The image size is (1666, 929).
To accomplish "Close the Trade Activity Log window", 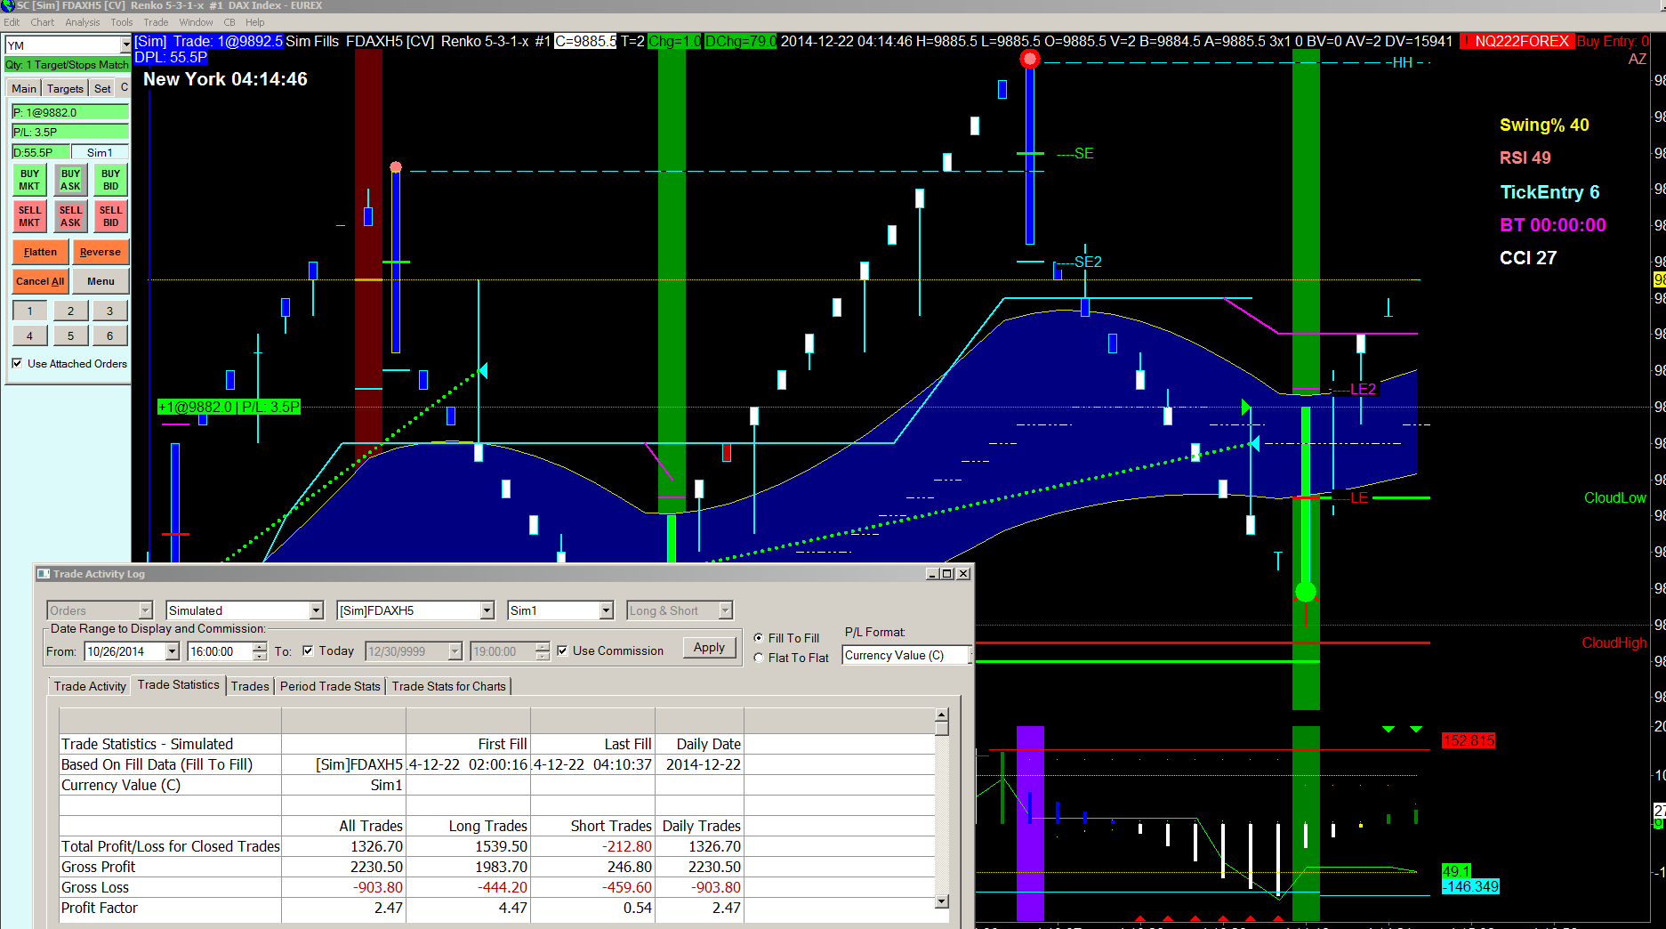I will 963,574.
